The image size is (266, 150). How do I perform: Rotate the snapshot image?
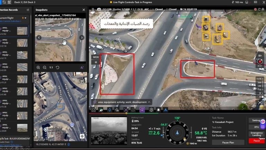(57, 68)
